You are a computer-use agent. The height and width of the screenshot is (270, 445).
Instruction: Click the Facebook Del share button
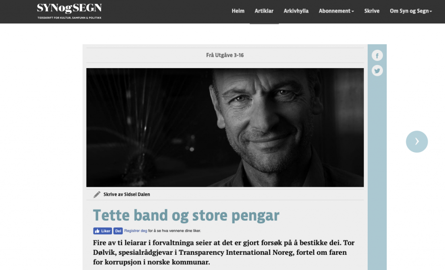click(x=118, y=231)
